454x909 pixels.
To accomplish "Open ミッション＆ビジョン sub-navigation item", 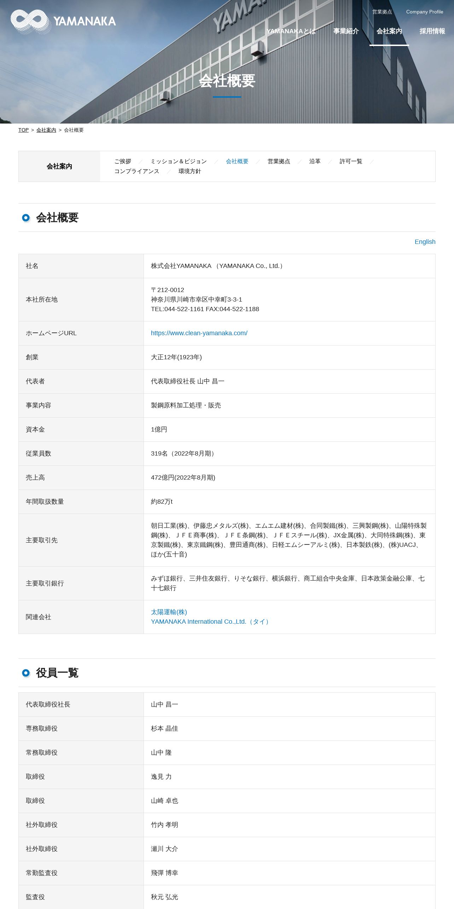I will pyautogui.click(x=179, y=161).
